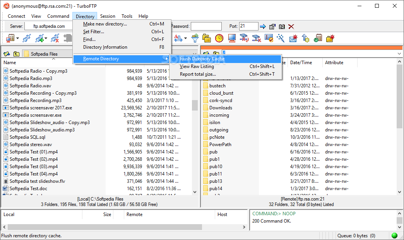Select Softpedia Test.doc file
Viewport: 404px width, 240px height.
[28, 189]
